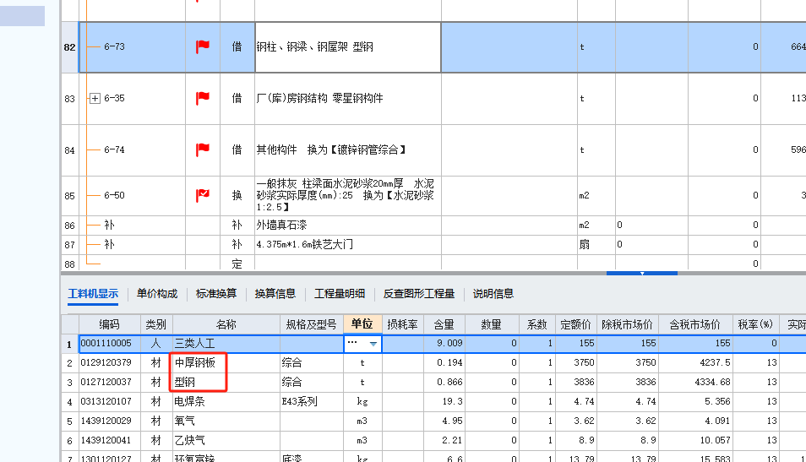Click the 三类人工 name cell
The image size is (806, 462).
click(x=226, y=343)
